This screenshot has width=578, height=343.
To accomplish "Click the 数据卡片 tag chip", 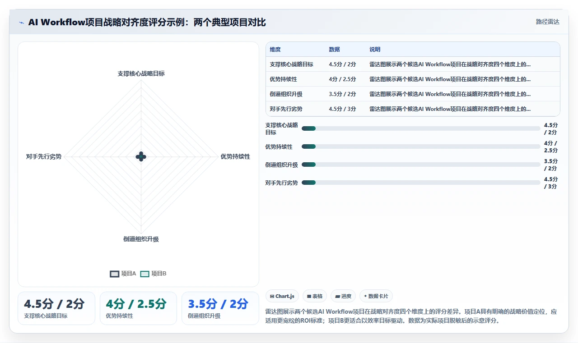I will 376,296.
